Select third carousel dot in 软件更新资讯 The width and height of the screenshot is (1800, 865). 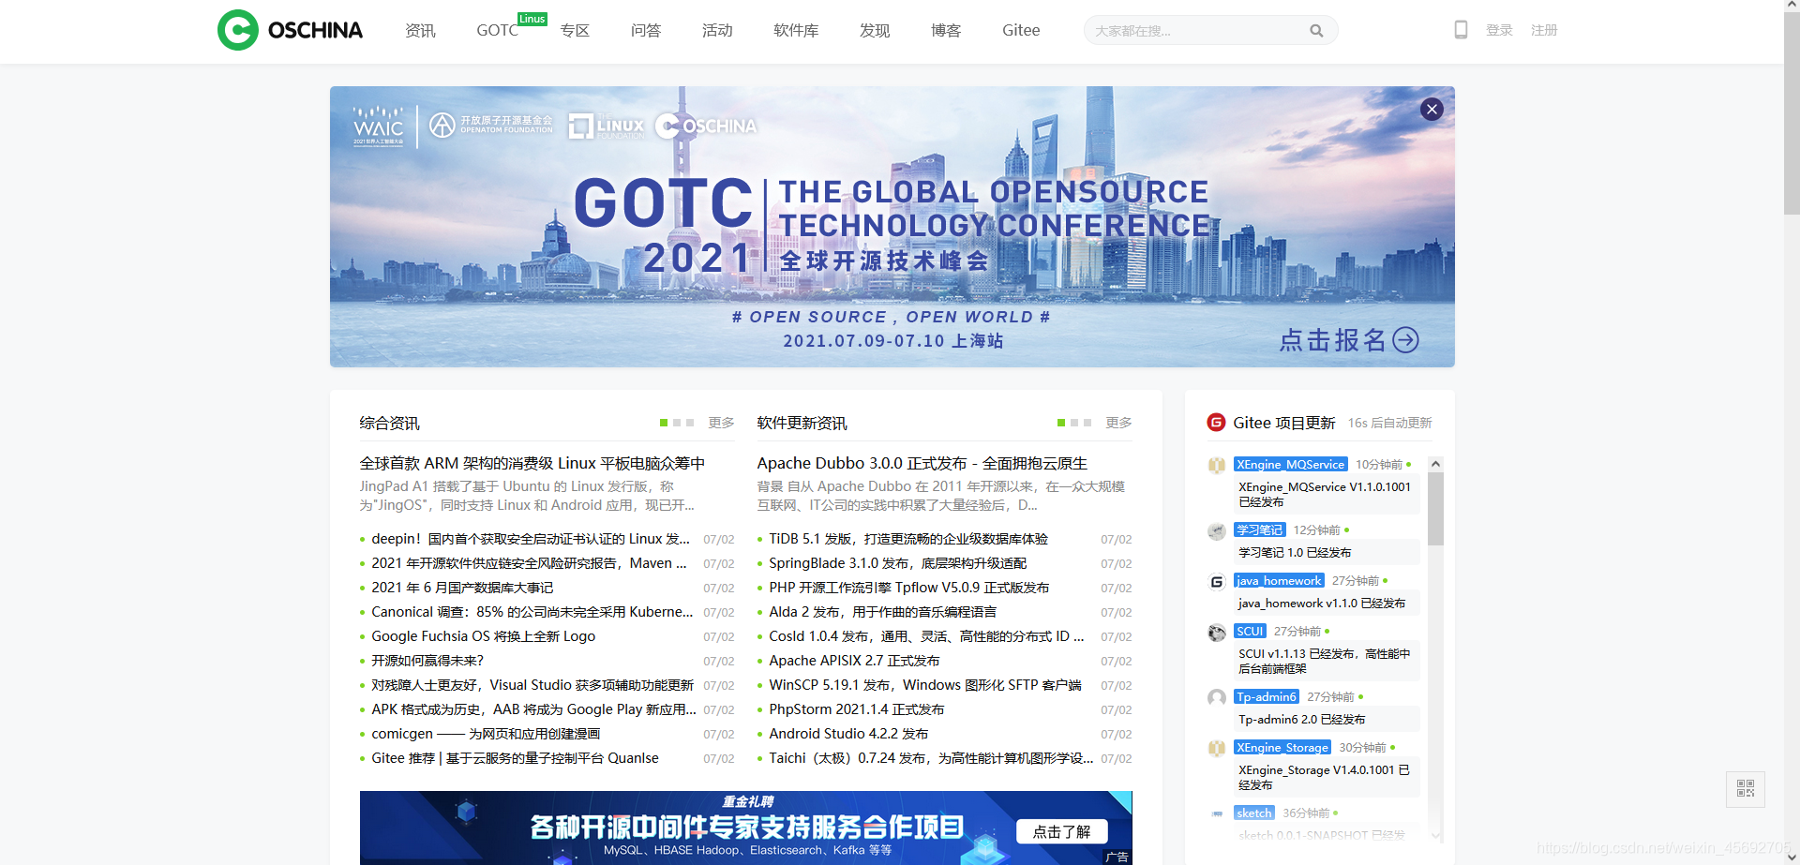tap(1087, 423)
